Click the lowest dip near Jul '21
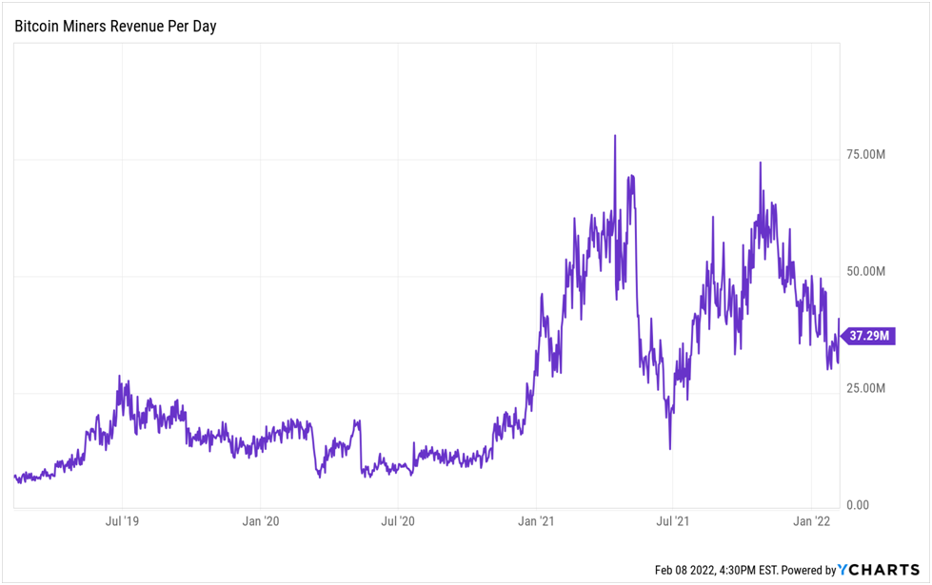 [670, 448]
